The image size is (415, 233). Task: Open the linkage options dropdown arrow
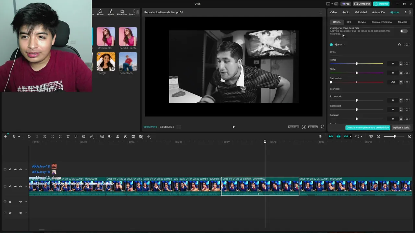[x=350, y=137]
